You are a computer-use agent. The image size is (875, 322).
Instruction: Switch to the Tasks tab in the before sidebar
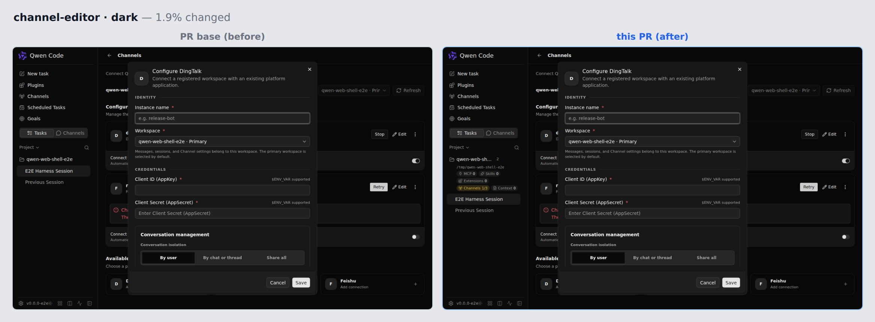[37, 133]
